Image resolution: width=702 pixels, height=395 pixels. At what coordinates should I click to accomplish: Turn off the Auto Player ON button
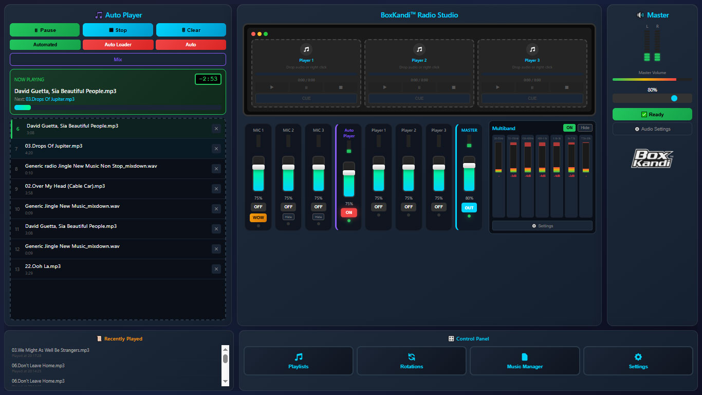349,212
